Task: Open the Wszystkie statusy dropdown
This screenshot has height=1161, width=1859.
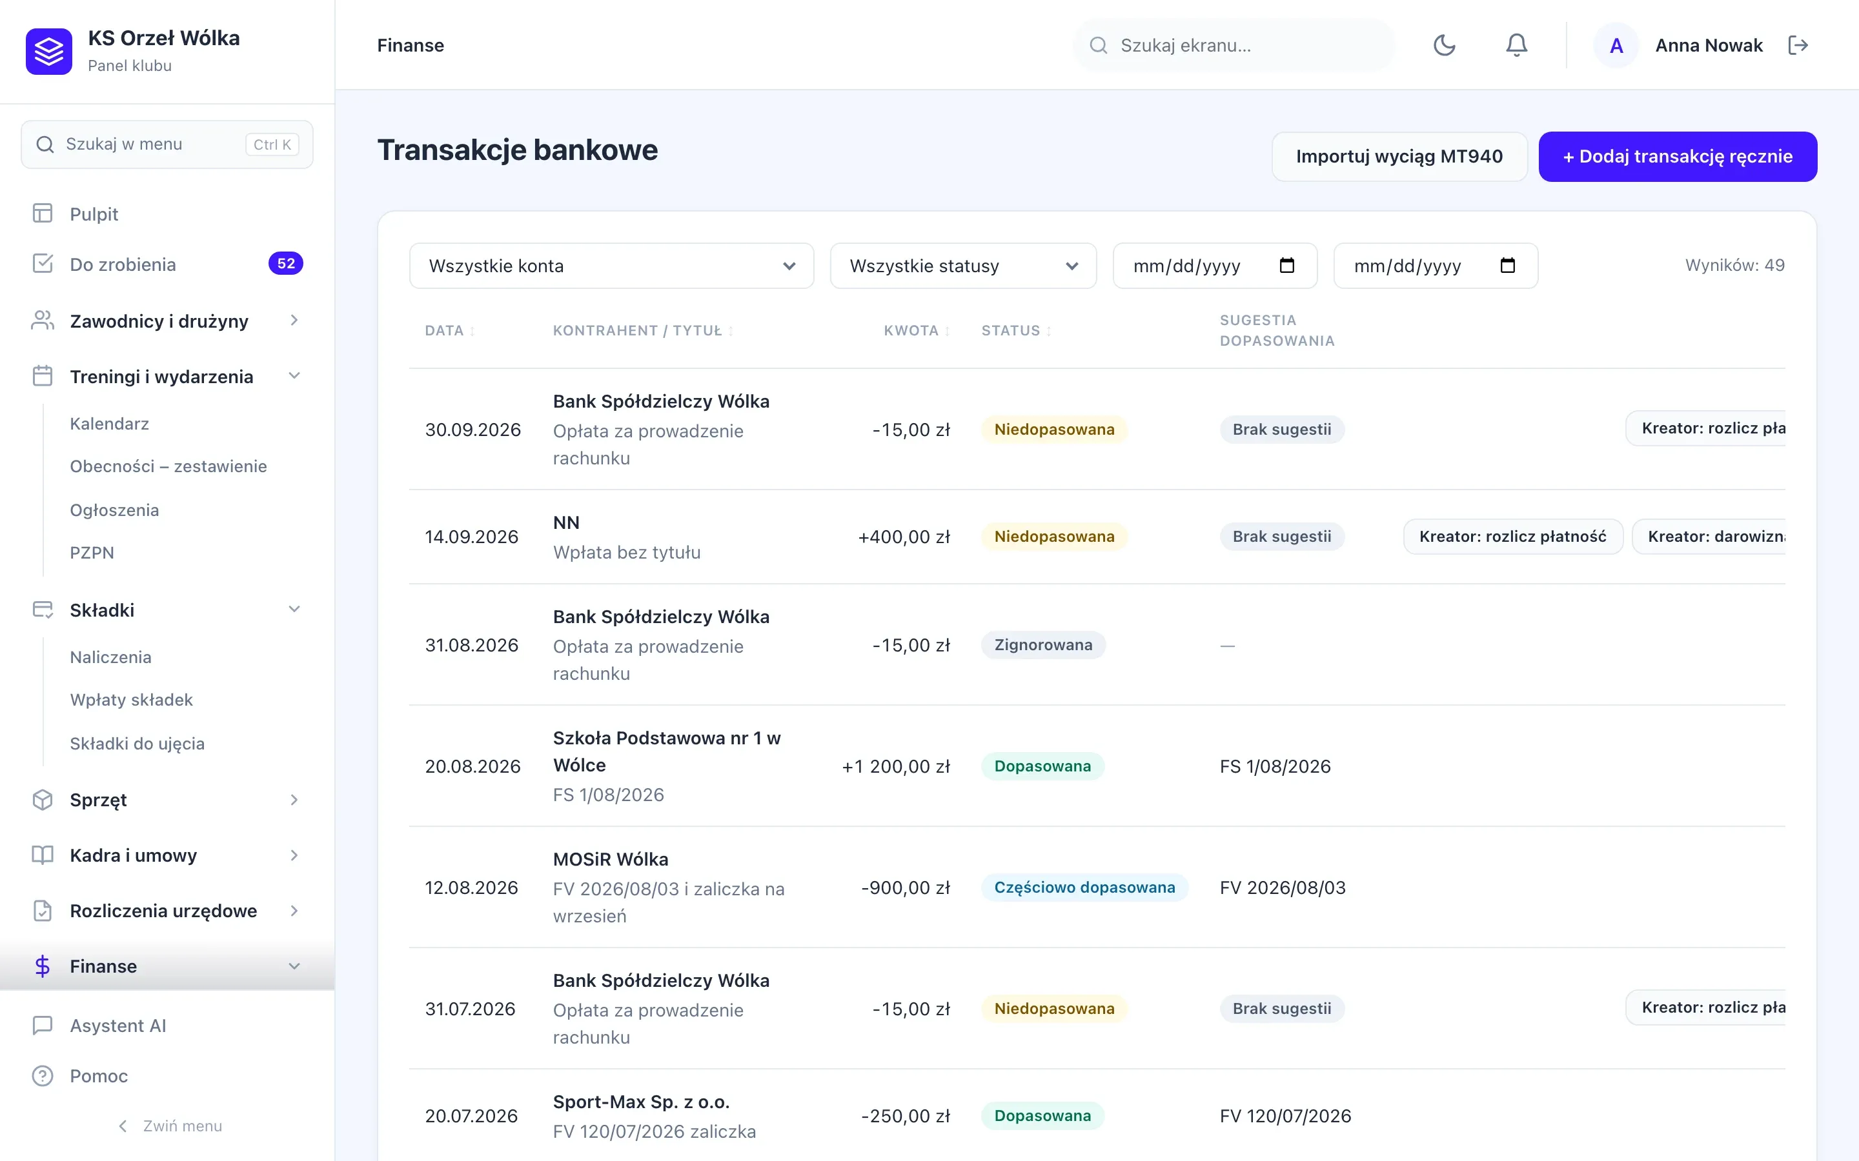Action: (x=963, y=266)
